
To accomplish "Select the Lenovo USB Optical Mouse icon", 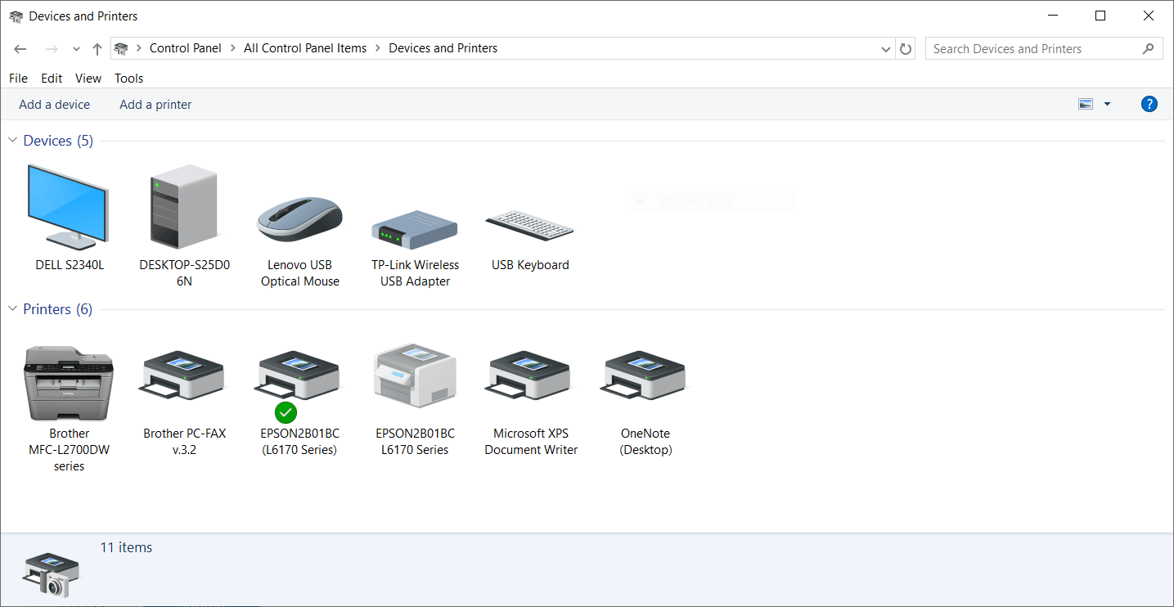I will click(x=299, y=219).
